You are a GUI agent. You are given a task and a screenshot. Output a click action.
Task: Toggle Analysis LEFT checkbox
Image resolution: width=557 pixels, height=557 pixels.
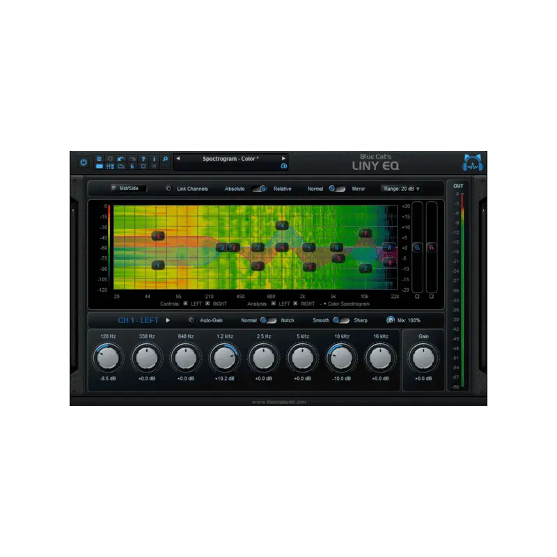[x=273, y=304]
